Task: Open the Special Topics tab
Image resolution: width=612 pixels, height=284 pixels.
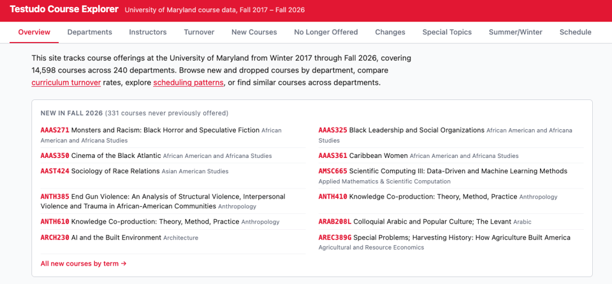Action: click(447, 32)
